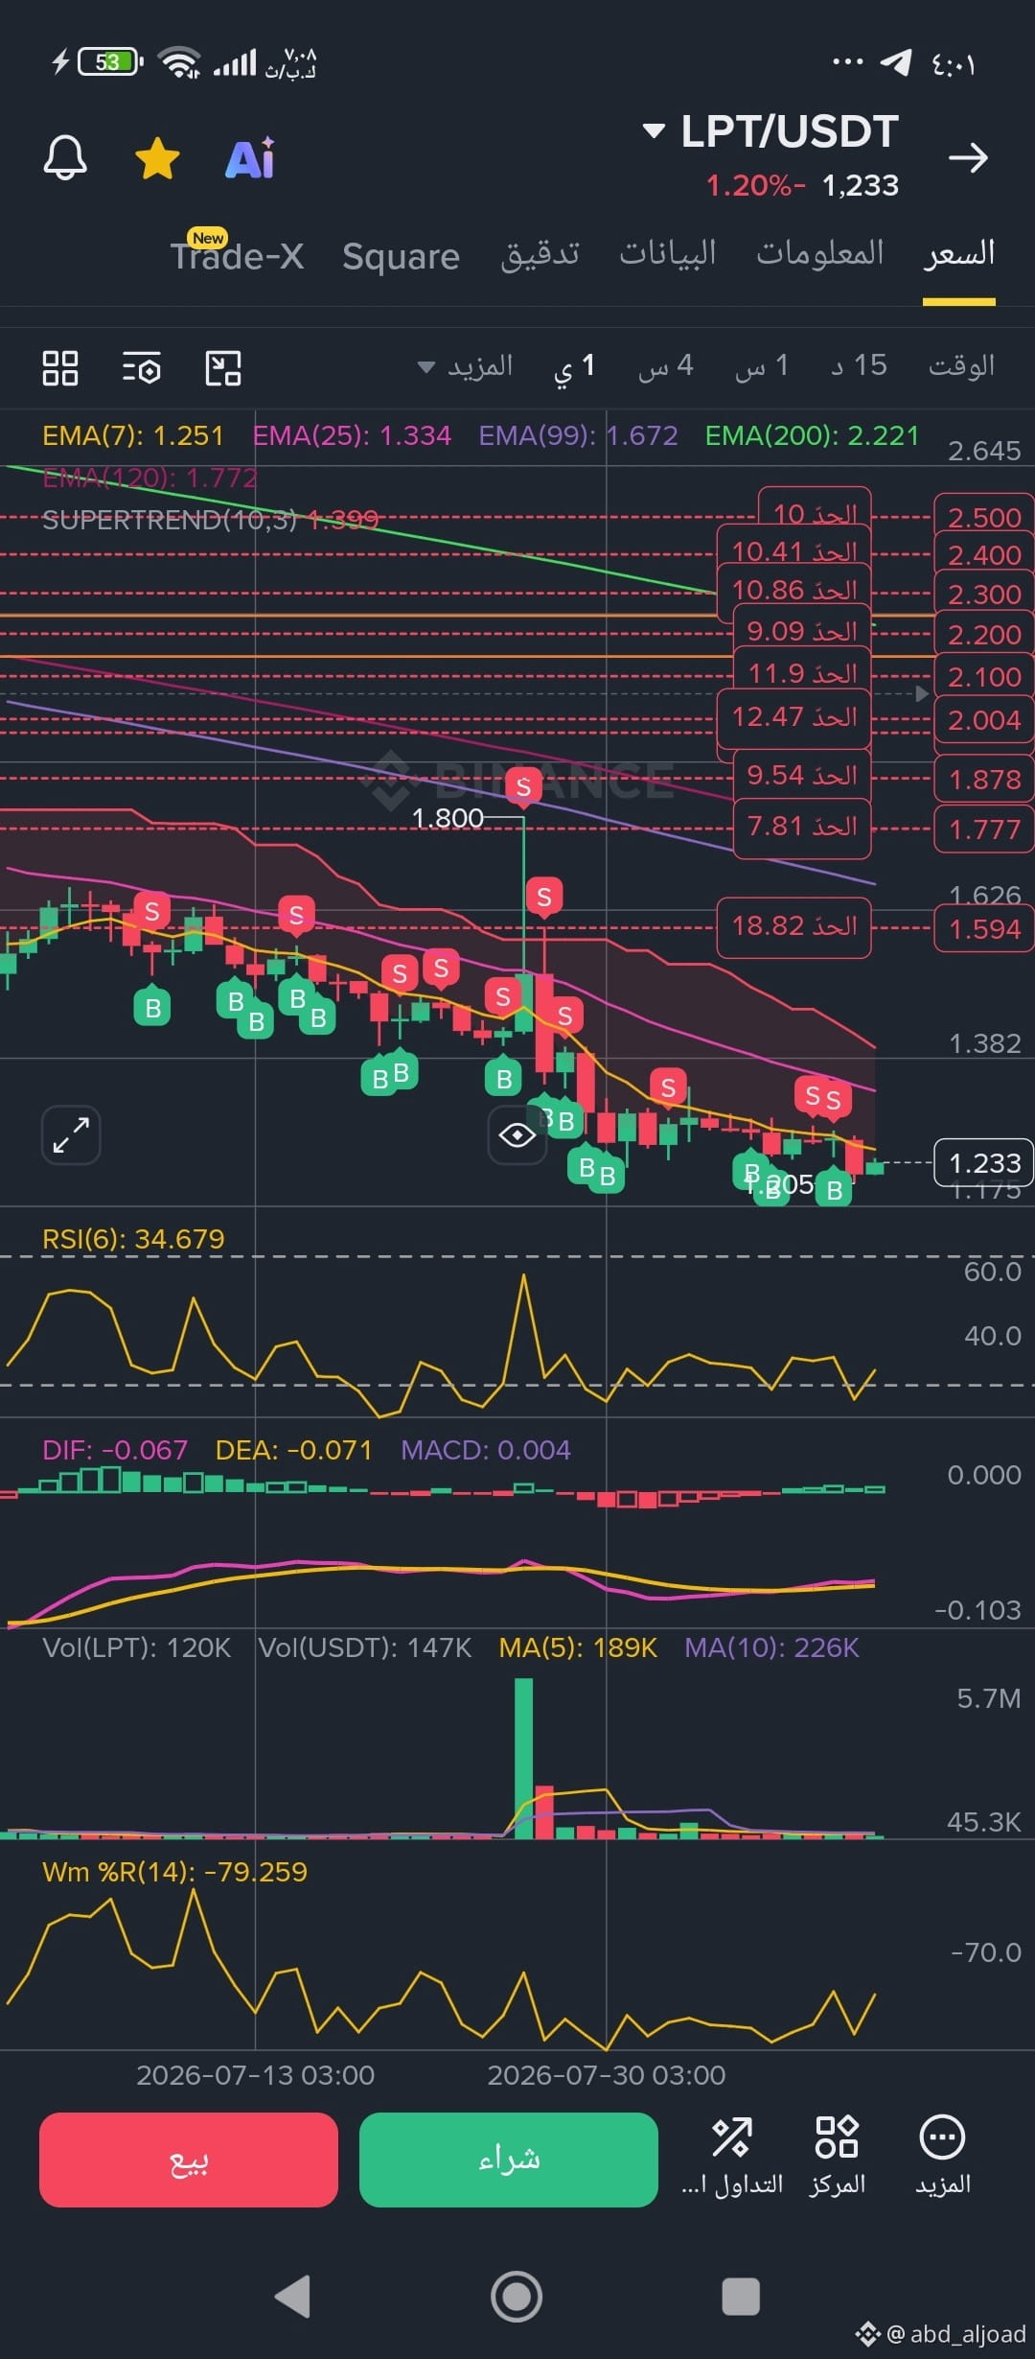Image resolution: width=1035 pixels, height=2359 pixels.
Task: Tap the green شراء buy button
Action: click(509, 2160)
